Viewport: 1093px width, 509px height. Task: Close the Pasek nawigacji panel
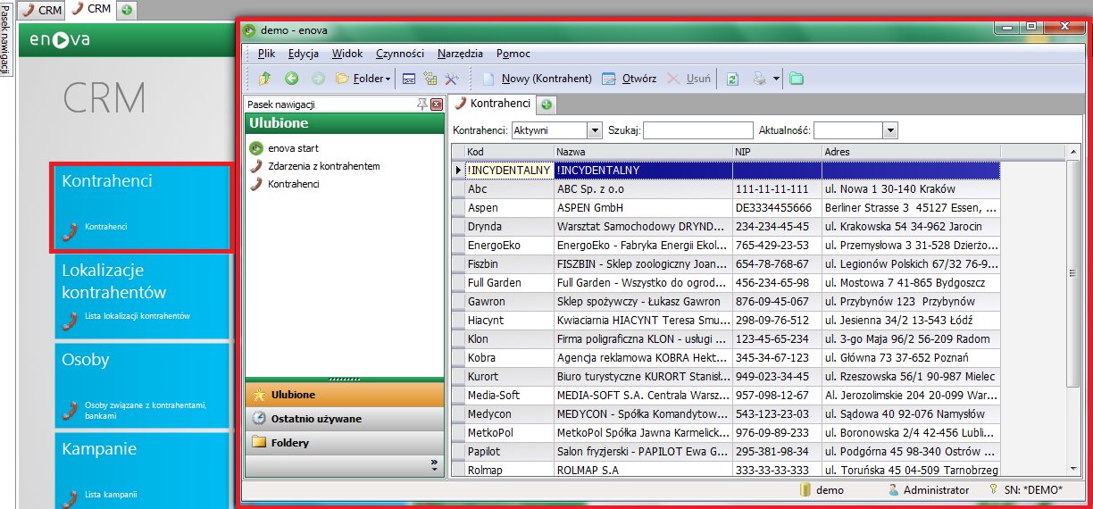(437, 104)
